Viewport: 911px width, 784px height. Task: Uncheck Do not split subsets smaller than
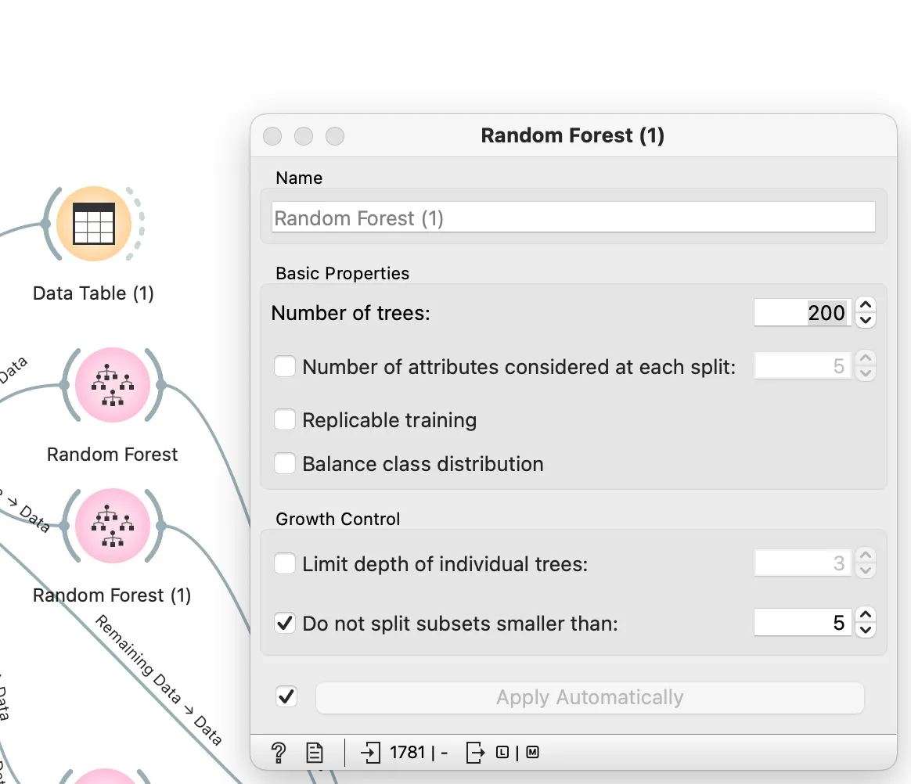point(285,623)
